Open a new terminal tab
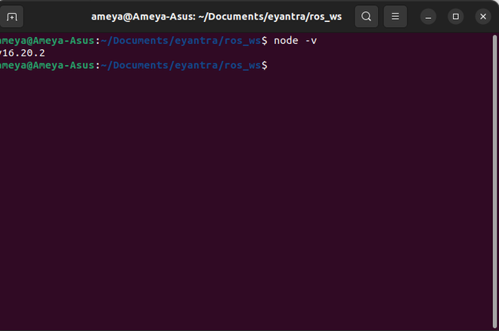The image size is (499, 331). 12,17
